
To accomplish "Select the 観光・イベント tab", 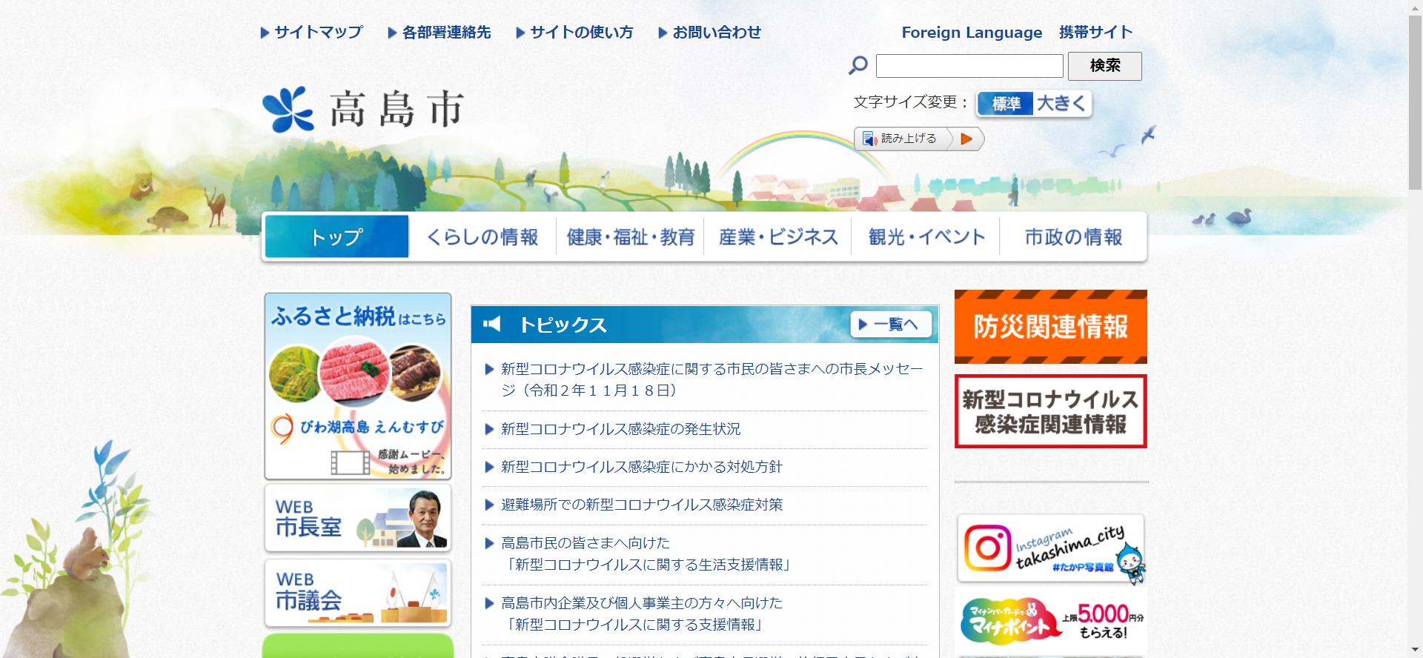I will tap(926, 237).
